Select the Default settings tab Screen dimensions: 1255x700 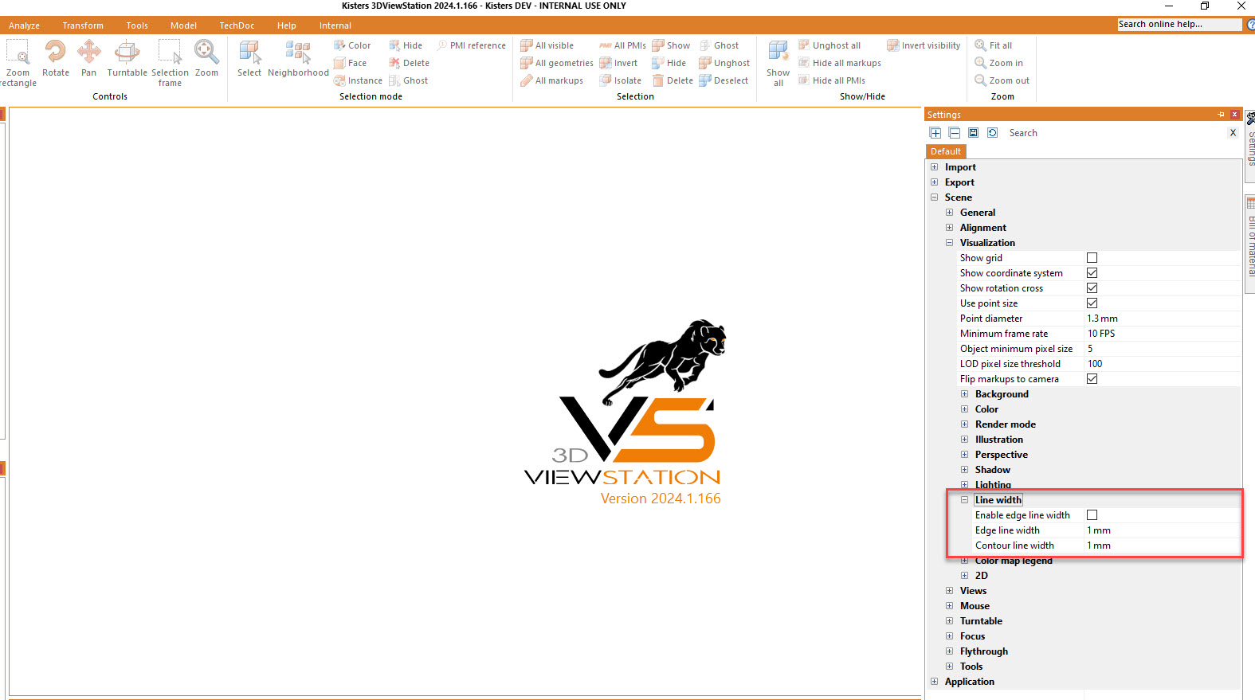946,151
